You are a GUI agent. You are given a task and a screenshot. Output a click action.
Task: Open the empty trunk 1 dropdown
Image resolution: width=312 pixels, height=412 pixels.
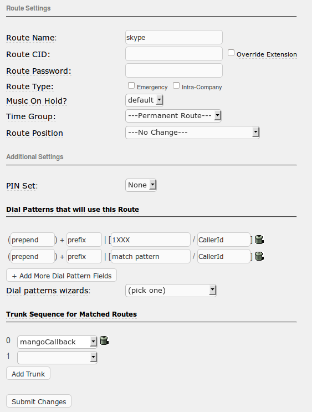(57, 357)
